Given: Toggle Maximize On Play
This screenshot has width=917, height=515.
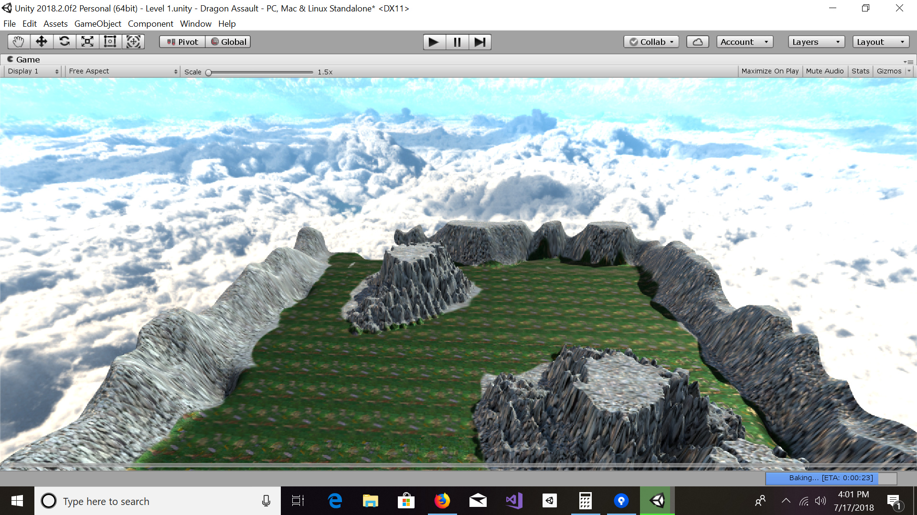Looking at the screenshot, I should (x=770, y=71).
